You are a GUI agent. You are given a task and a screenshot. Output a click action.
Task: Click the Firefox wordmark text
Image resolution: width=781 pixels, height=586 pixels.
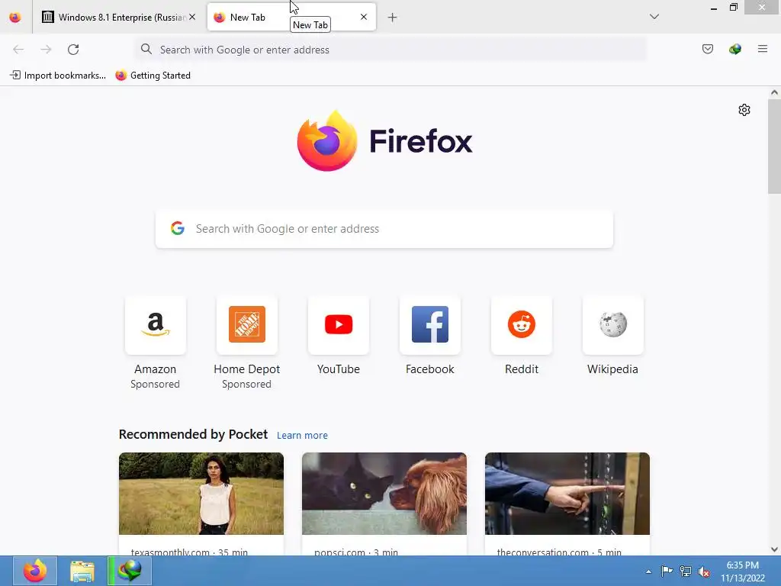coord(421,141)
